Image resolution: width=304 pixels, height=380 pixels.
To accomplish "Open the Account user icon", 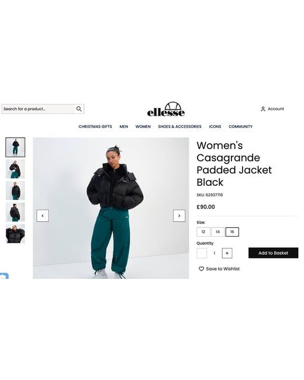I will pyautogui.click(x=263, y=109).
